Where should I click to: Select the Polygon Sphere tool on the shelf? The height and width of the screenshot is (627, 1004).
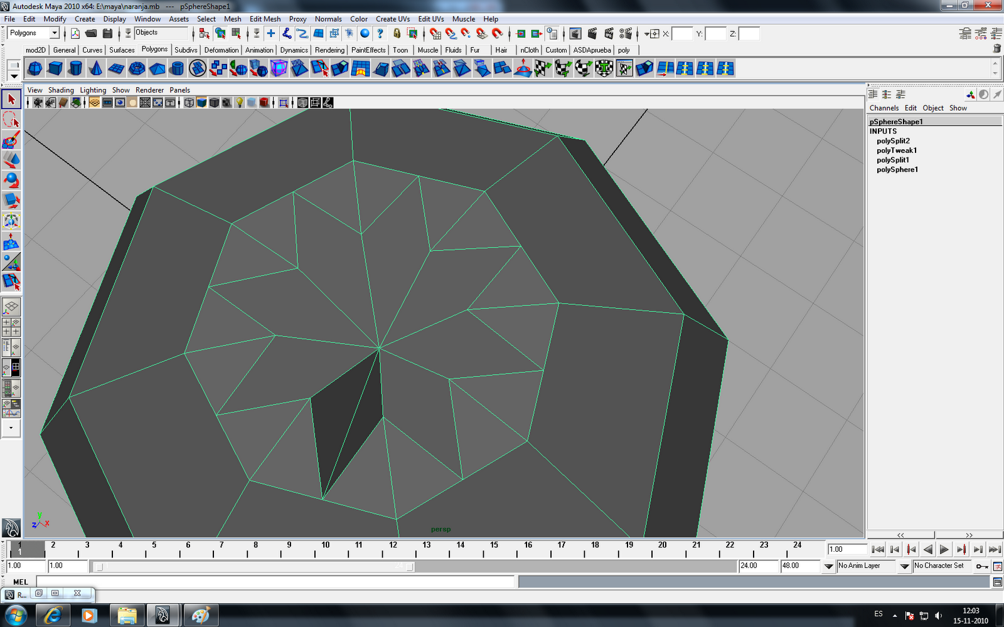point(34,68)
